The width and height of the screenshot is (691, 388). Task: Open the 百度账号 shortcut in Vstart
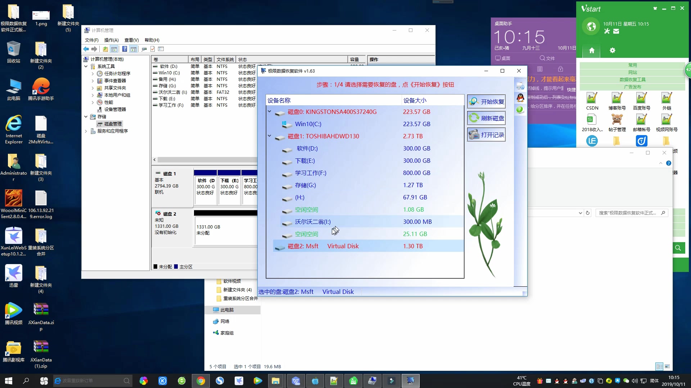click(641, 102)
